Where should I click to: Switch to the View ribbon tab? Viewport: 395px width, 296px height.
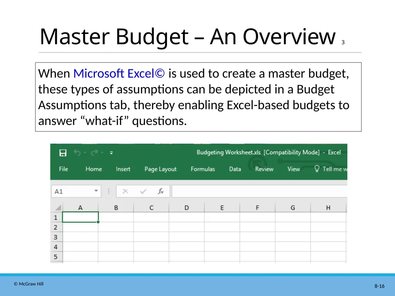294,169
